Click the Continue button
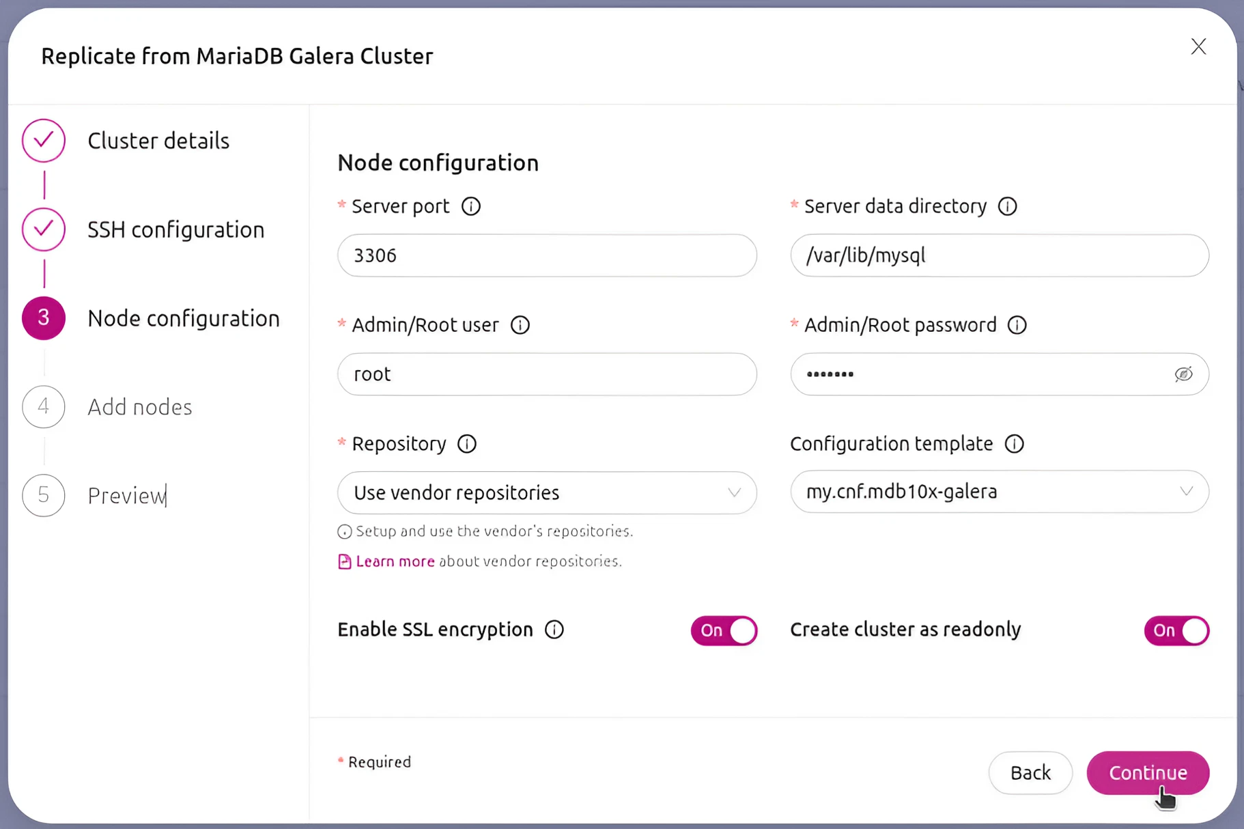The image size is (1244, 829). pos(1148,772)
